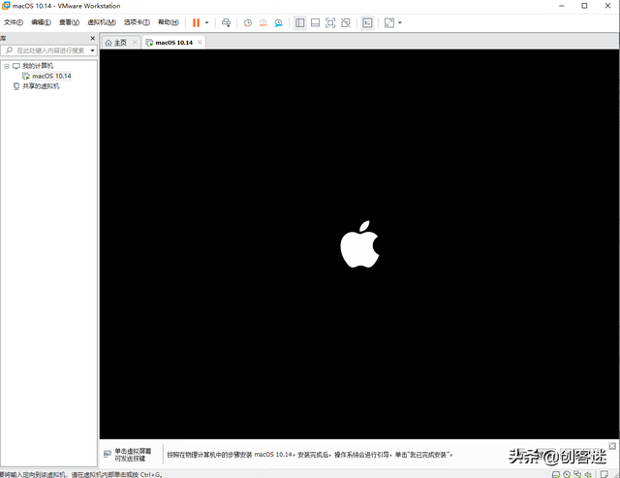Click the network adapter status icon
The image size is (620, 478).
pos(577,474)
